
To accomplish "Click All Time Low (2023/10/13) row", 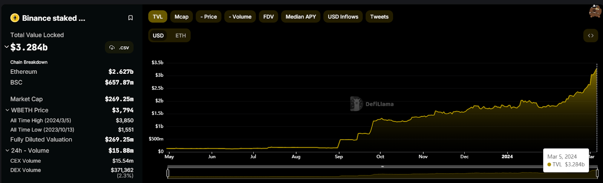I will (72, 130).
